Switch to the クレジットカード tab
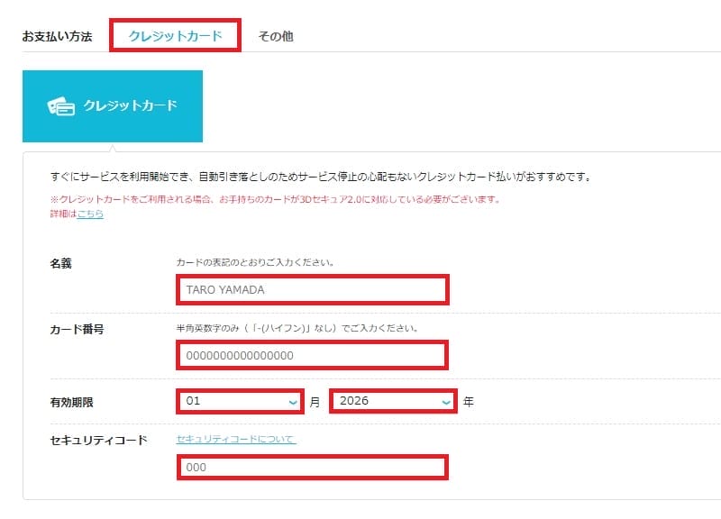Screen dimensions: 721x519 coord(175,36)
